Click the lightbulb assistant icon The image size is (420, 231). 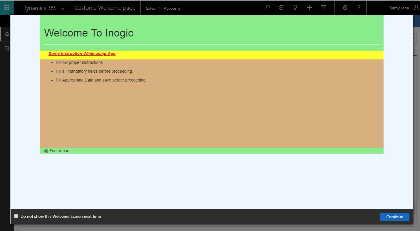295,8
